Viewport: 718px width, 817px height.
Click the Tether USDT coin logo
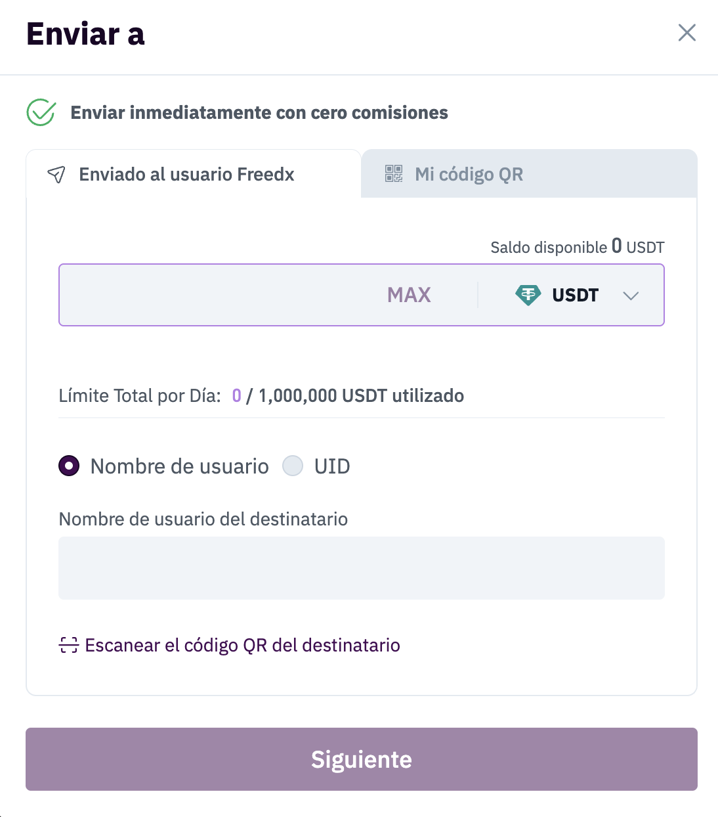click(528, 295)
